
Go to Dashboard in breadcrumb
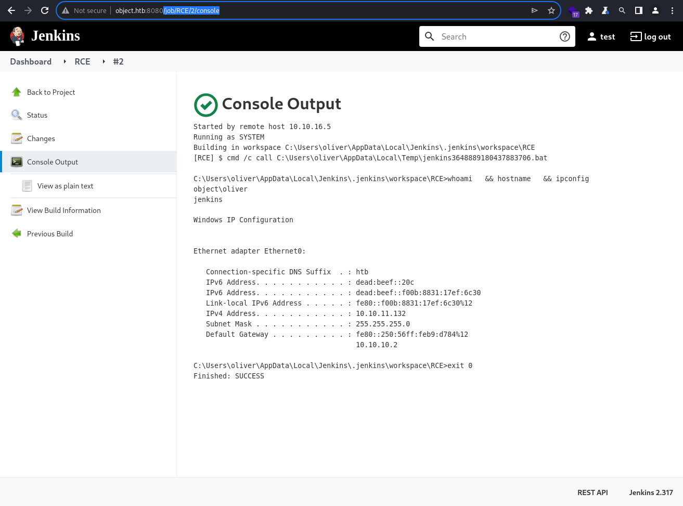click(x=31, y=61)
